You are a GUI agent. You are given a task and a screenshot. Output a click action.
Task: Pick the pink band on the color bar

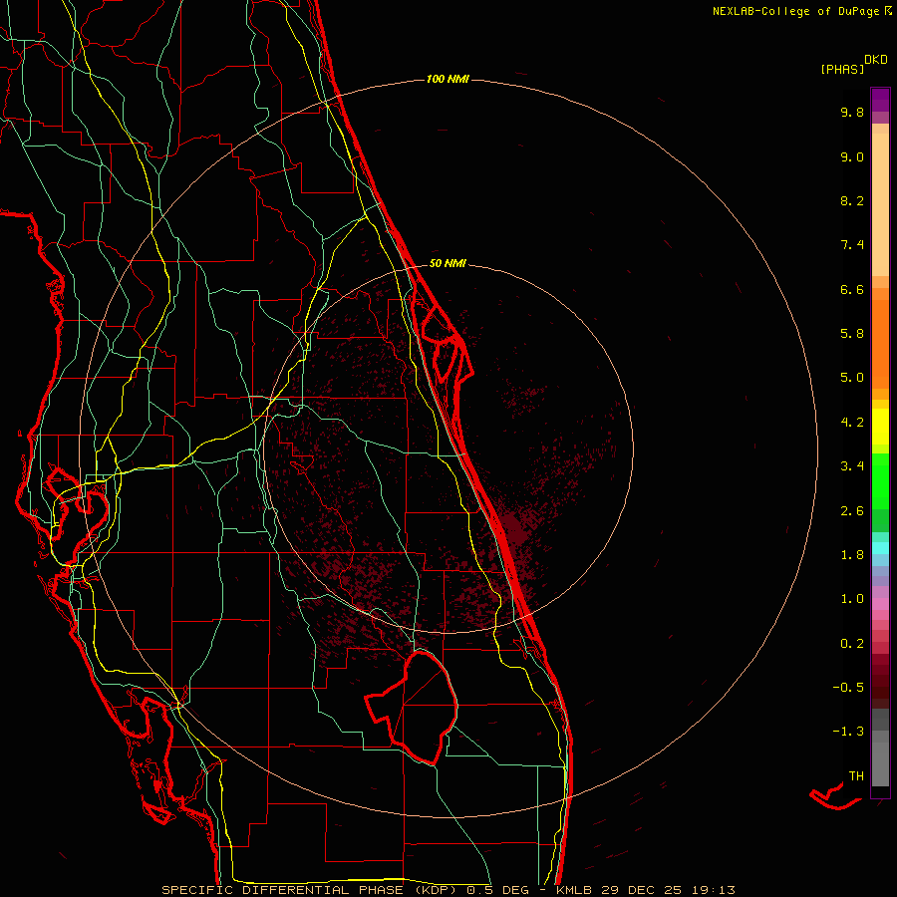point(880,604)
